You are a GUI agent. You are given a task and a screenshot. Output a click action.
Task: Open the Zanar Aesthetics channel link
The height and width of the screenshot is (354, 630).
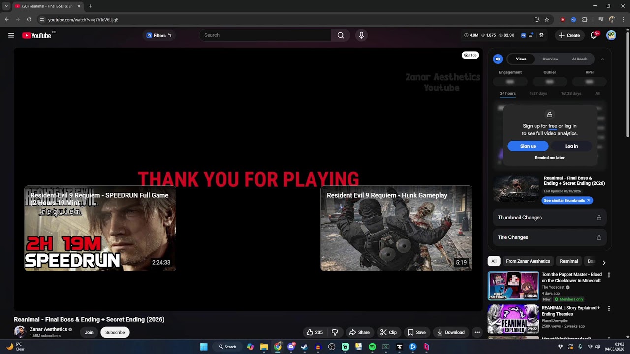48,329
